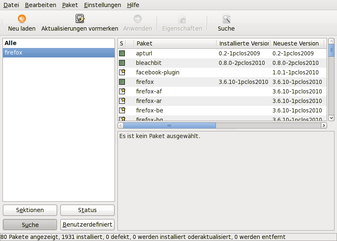The width and height of the screenshot is (337, 241).
Task: Sort by Installierte Version column header
Action: coord(243,43)
